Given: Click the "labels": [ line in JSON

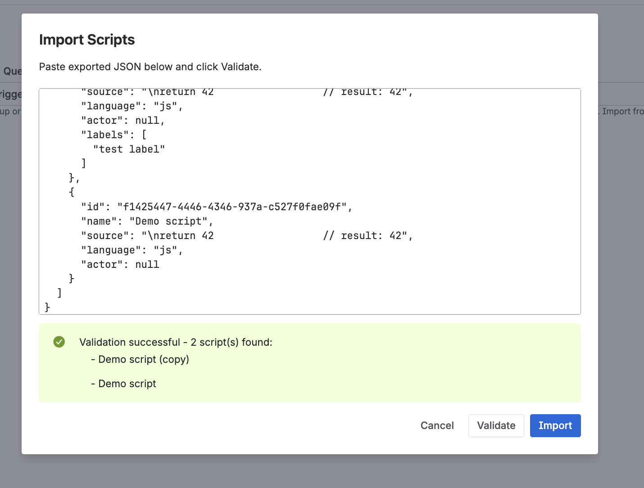Looking at the screenshot, I should pyautogui.click(x=113, y=135).
